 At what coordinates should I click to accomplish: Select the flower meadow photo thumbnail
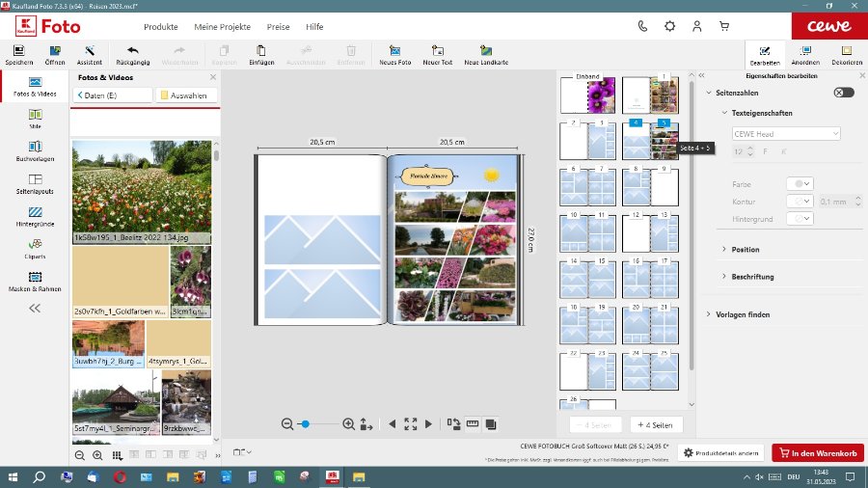(142, 191)
